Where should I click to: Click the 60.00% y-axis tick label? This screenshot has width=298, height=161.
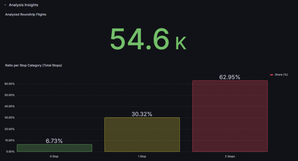[10, 84]
